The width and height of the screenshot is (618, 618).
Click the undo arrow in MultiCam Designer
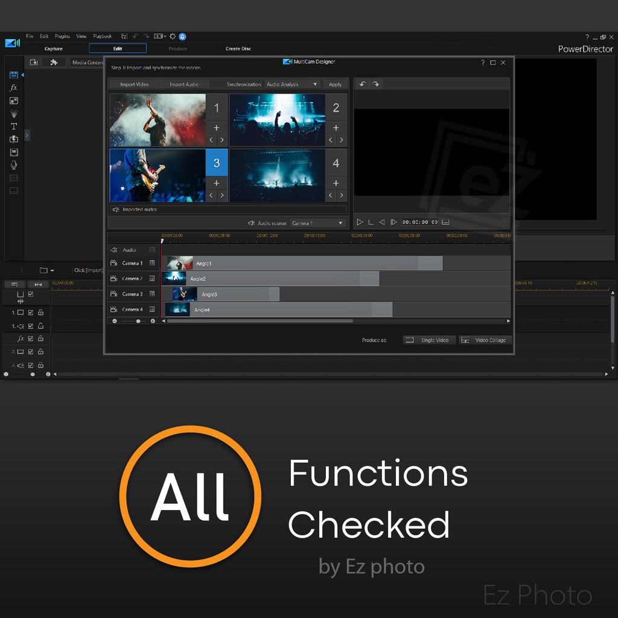(x=363, y=84)
